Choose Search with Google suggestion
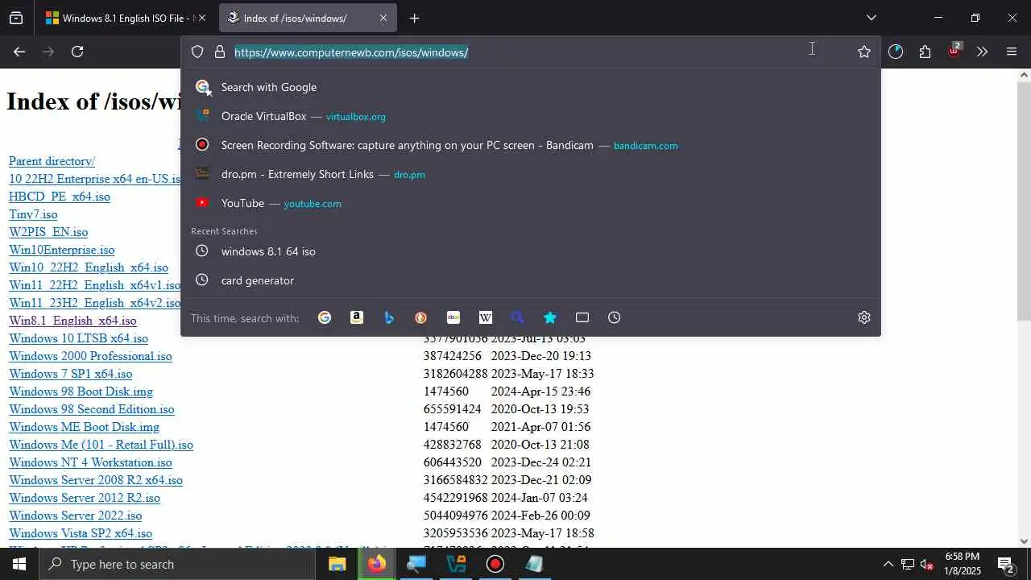Image resolution: width=1031 pixels, height=580 pixels. (532, 87)
